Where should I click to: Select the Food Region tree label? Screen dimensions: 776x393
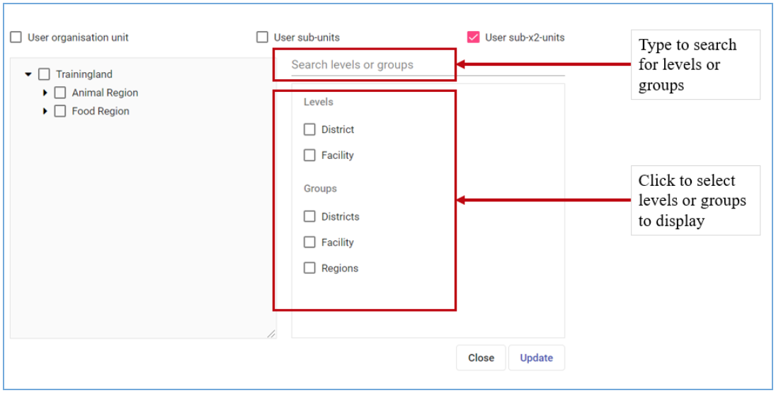pos(101,111)
